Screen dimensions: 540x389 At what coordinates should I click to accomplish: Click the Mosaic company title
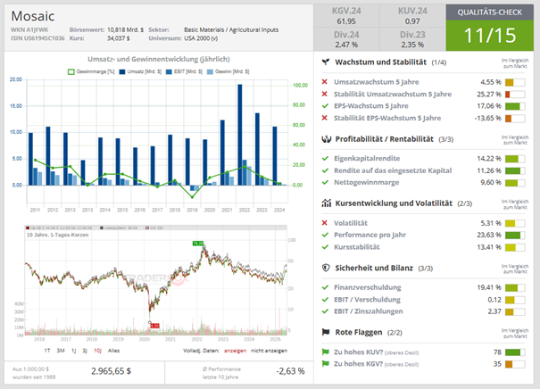[x=33, y=16]
